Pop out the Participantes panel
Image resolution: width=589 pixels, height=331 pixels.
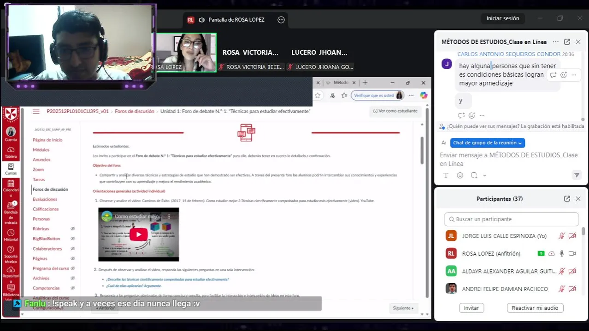coord(567,199)
